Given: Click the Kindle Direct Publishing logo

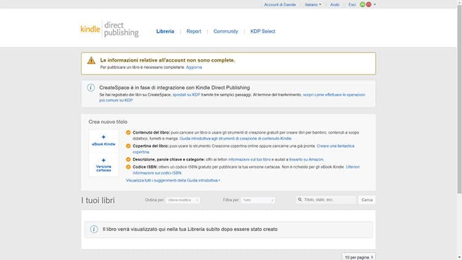Looking at the screenshot, I should click(x=110, y=29).
